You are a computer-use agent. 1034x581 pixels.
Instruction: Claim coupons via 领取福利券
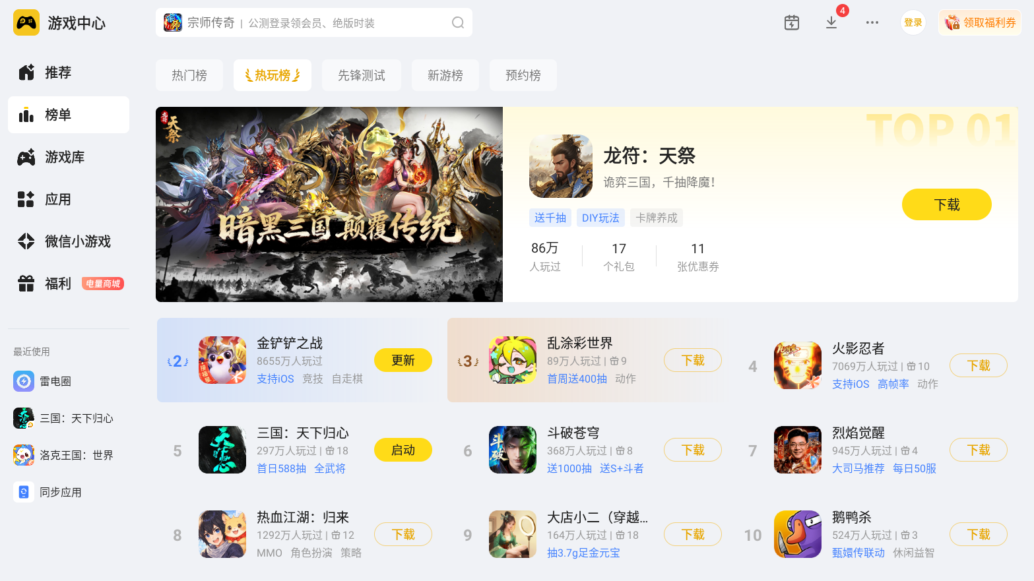[x=980, y=22]
